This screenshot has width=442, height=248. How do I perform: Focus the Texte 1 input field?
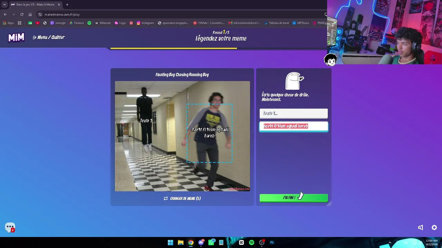(294, 113)
